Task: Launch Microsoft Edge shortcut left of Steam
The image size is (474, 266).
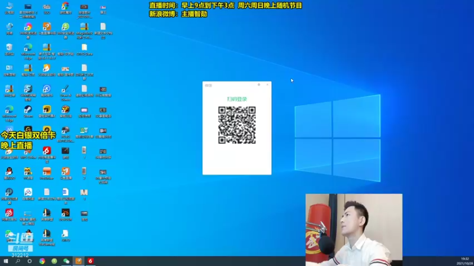Action: tap(9, 113)
